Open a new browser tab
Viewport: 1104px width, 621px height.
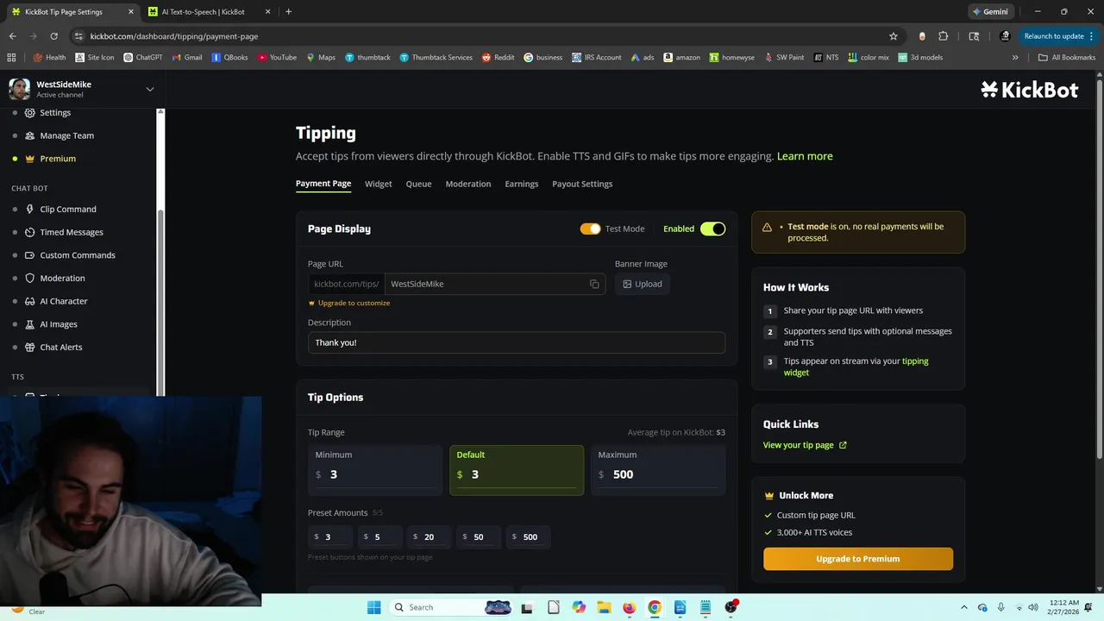coord(288,12)
